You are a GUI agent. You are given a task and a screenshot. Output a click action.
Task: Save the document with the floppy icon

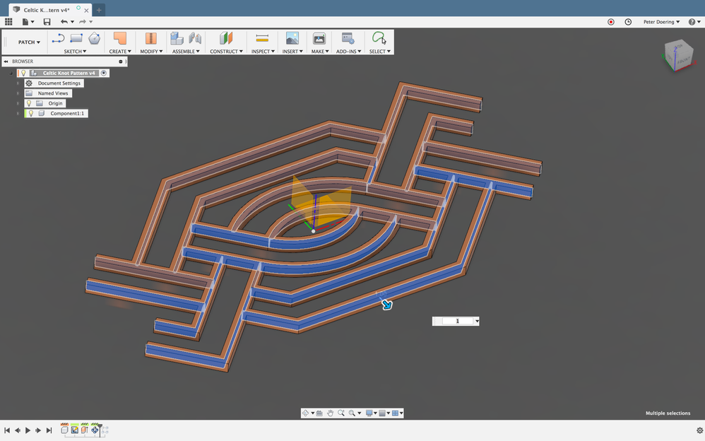[47, 22]
